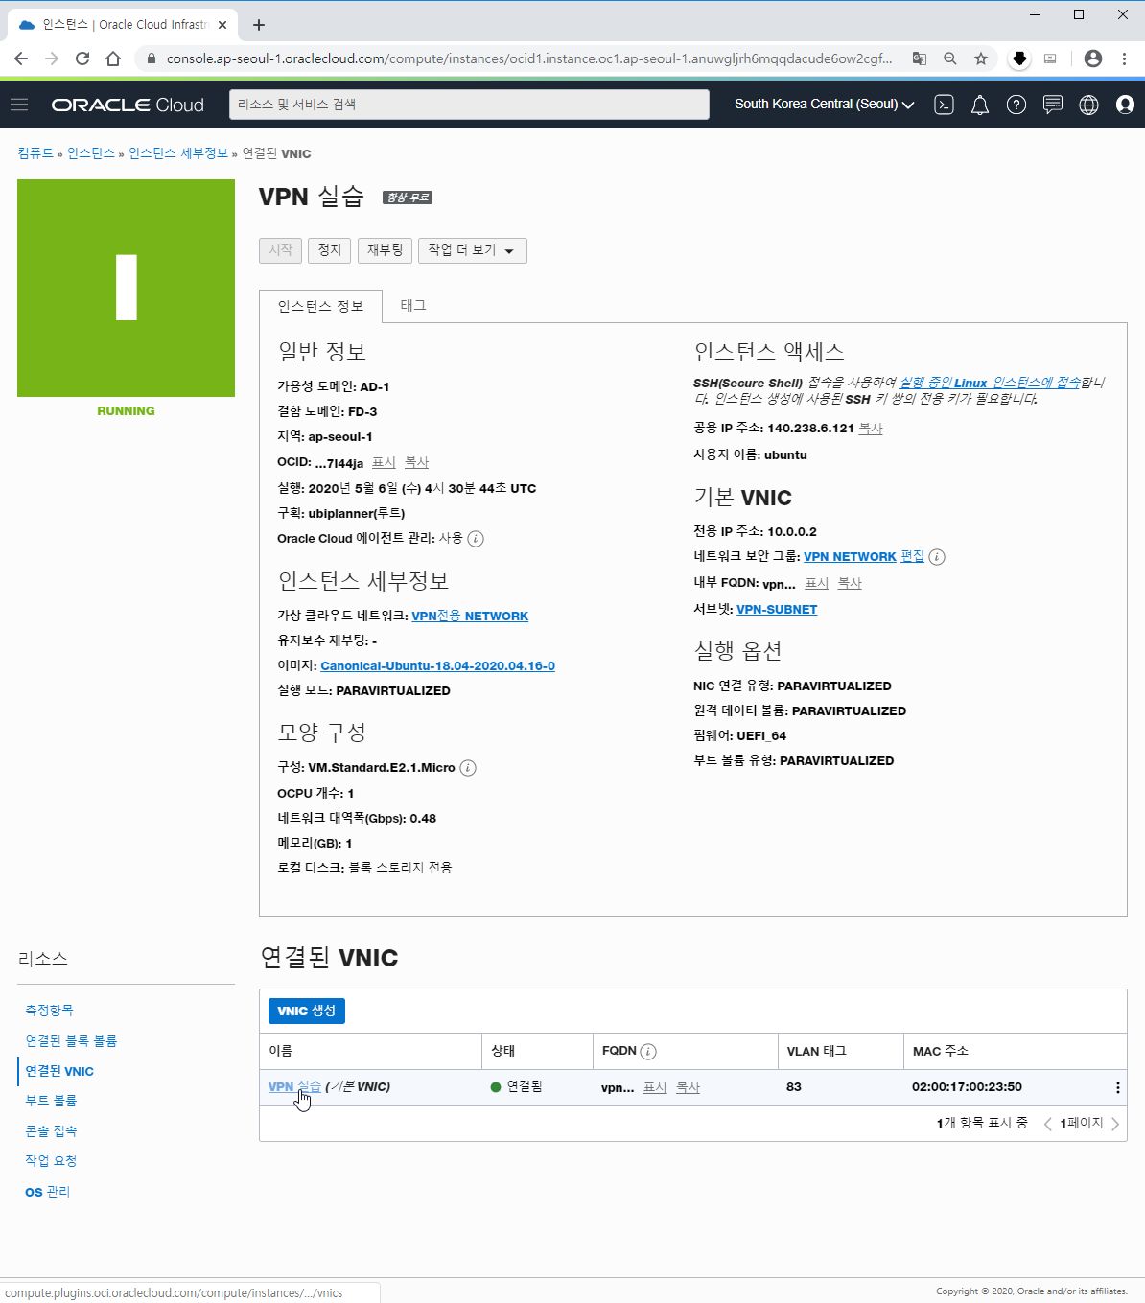Expand the 작업 더 보기 dropdown

point(473,250)
